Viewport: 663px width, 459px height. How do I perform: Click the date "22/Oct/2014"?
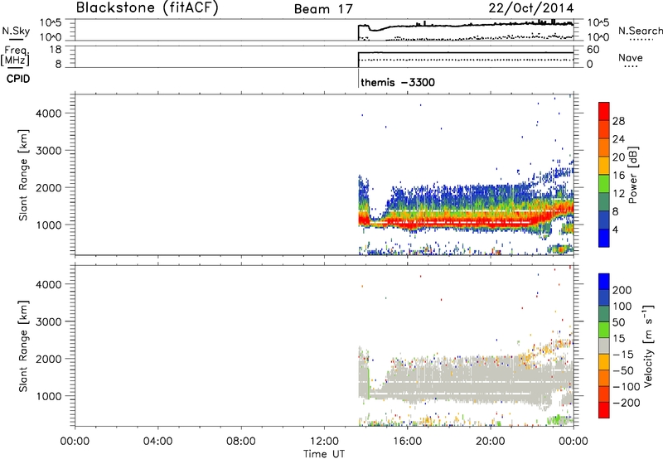[531, 8]
